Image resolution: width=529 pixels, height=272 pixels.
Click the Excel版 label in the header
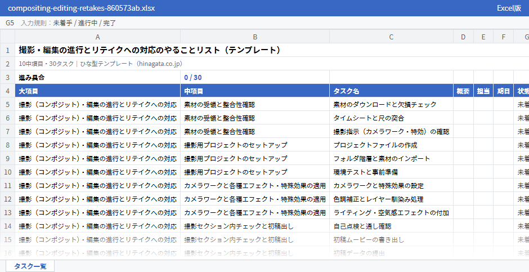click(509, 8)
